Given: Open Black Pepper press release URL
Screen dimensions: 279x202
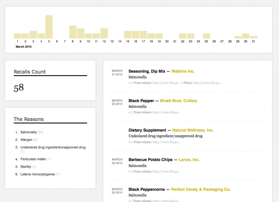Looking at the screenshot, I should pyautogui.click(x=167, y=112).
